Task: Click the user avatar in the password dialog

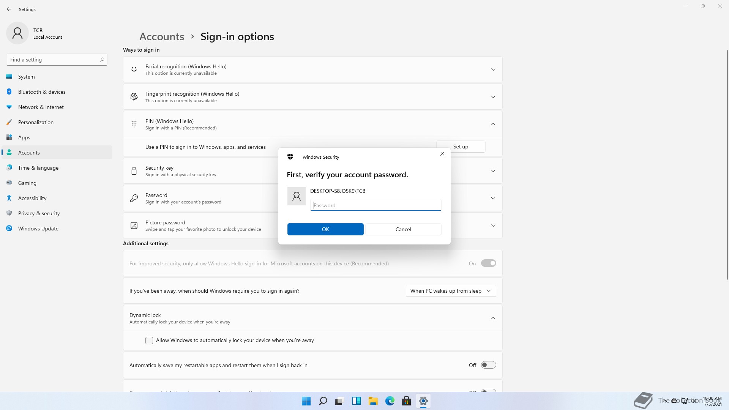Action: click(297, 196)
